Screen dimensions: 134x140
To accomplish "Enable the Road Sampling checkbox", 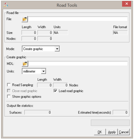I will click(9, 85).
